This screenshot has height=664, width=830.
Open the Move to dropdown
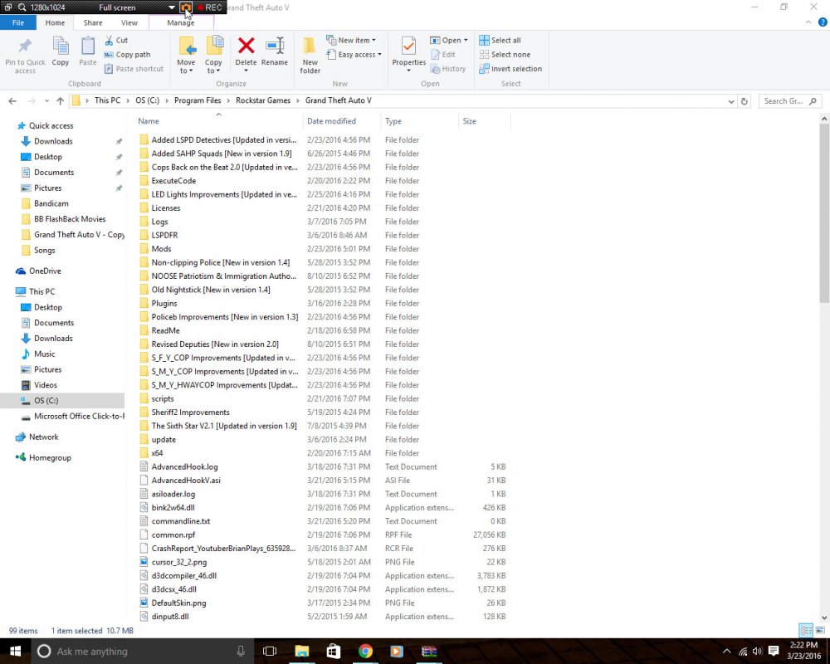pos(186,66)
